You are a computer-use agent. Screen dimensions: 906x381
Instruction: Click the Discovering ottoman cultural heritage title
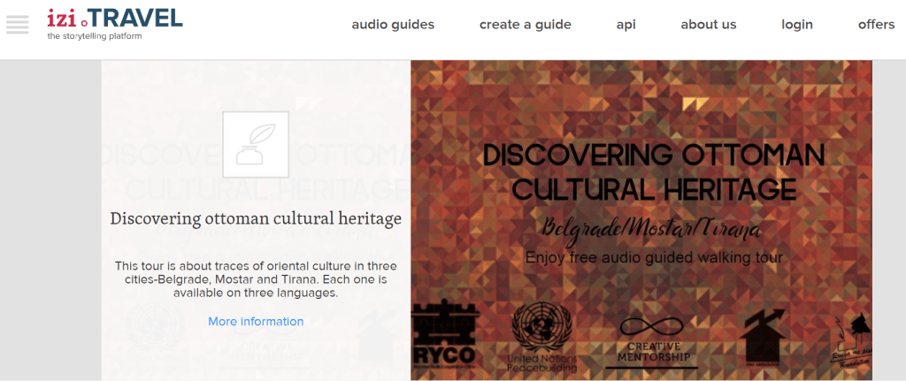pos(256,219)
